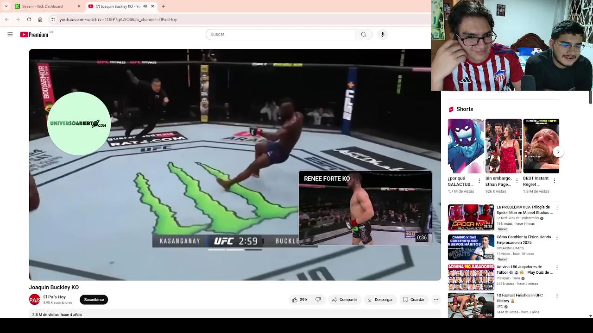Play the GALACTUS Short thumbnail

pos(466,146)
